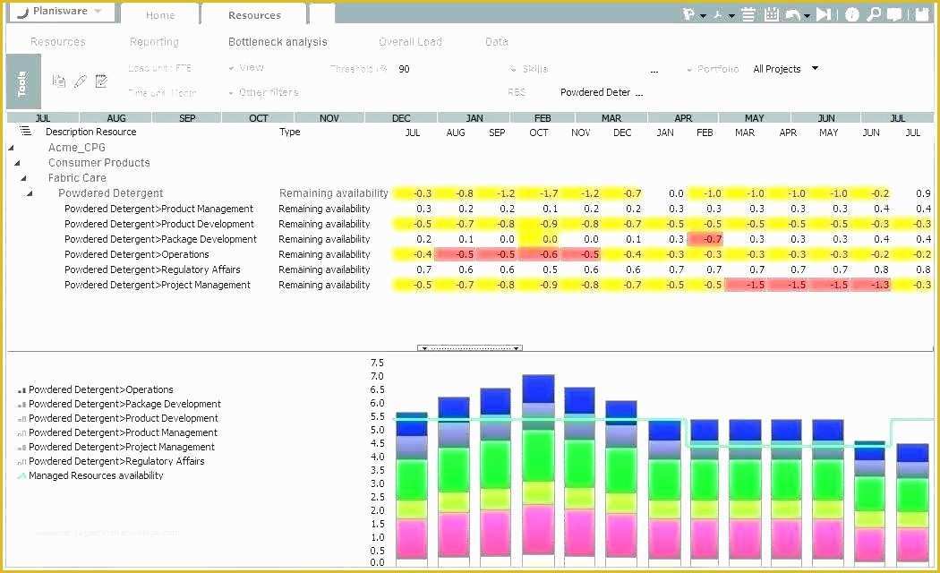Click the undo arrow icon in top toolbar
Image resolution: width=940 pixels, height=573 pixels.
793,14
